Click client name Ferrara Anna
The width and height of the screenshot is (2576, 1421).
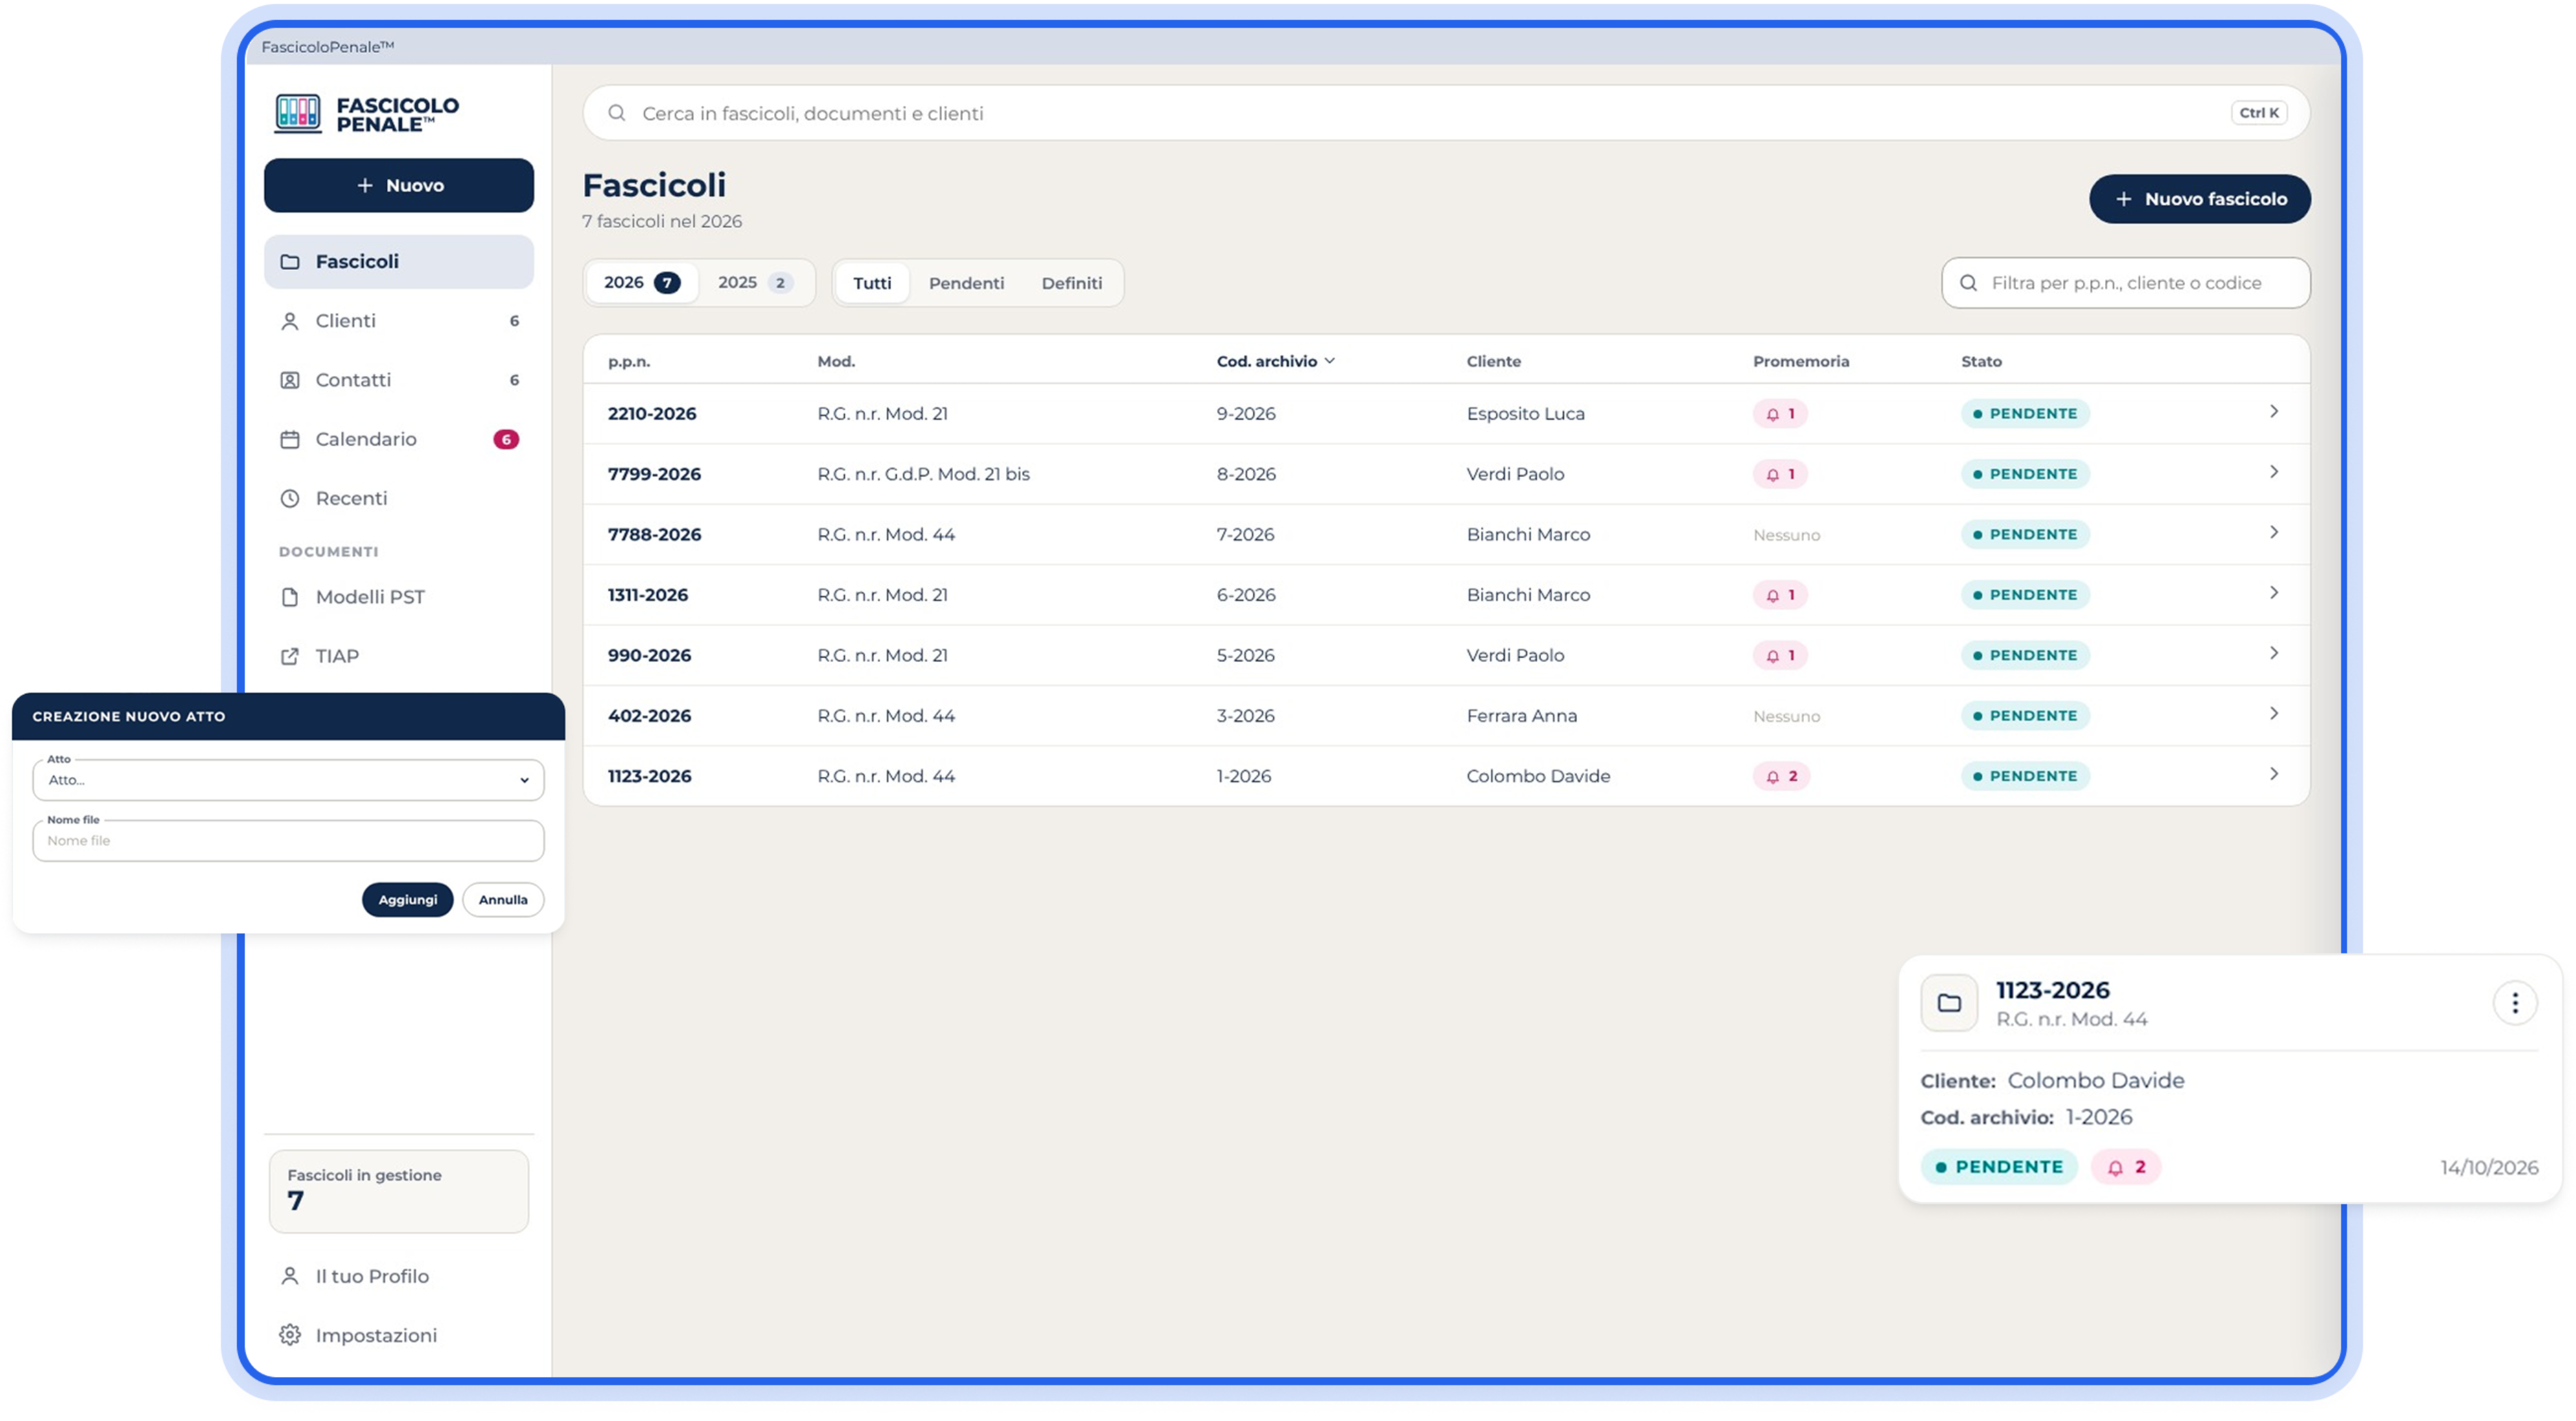coord(1521,716)
